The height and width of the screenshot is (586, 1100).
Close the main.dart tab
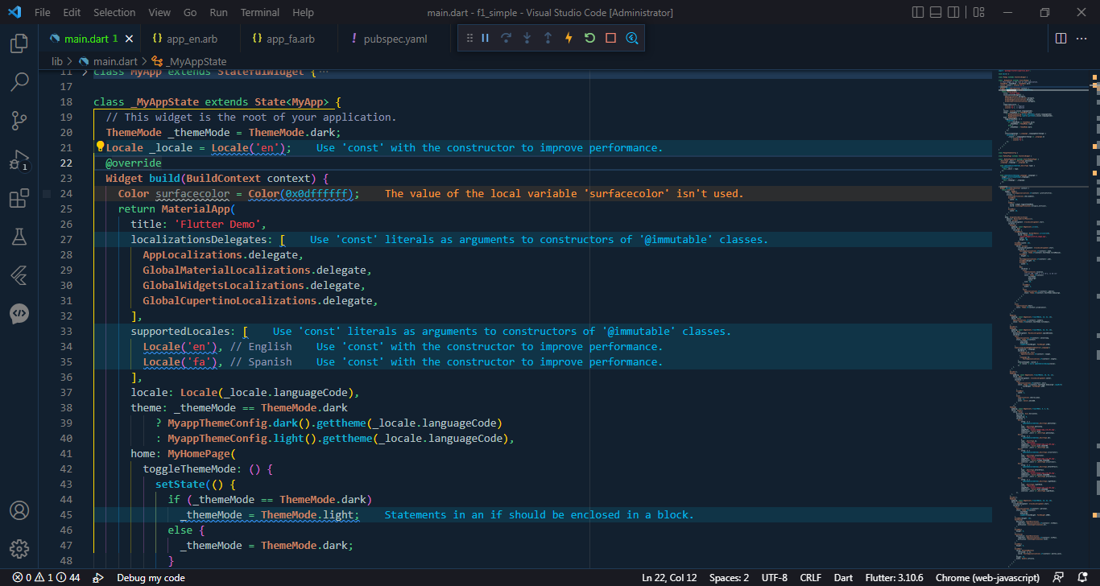click(129, 39)
